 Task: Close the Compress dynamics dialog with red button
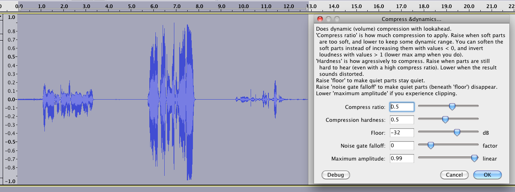coord(320,19)
